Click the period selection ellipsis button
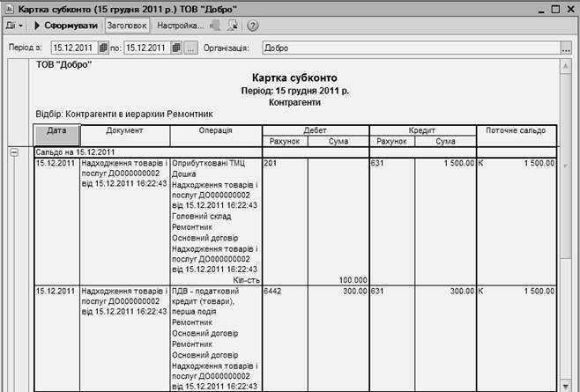The width and height of the screenshot is (580, 392). (x=191, y=48)
